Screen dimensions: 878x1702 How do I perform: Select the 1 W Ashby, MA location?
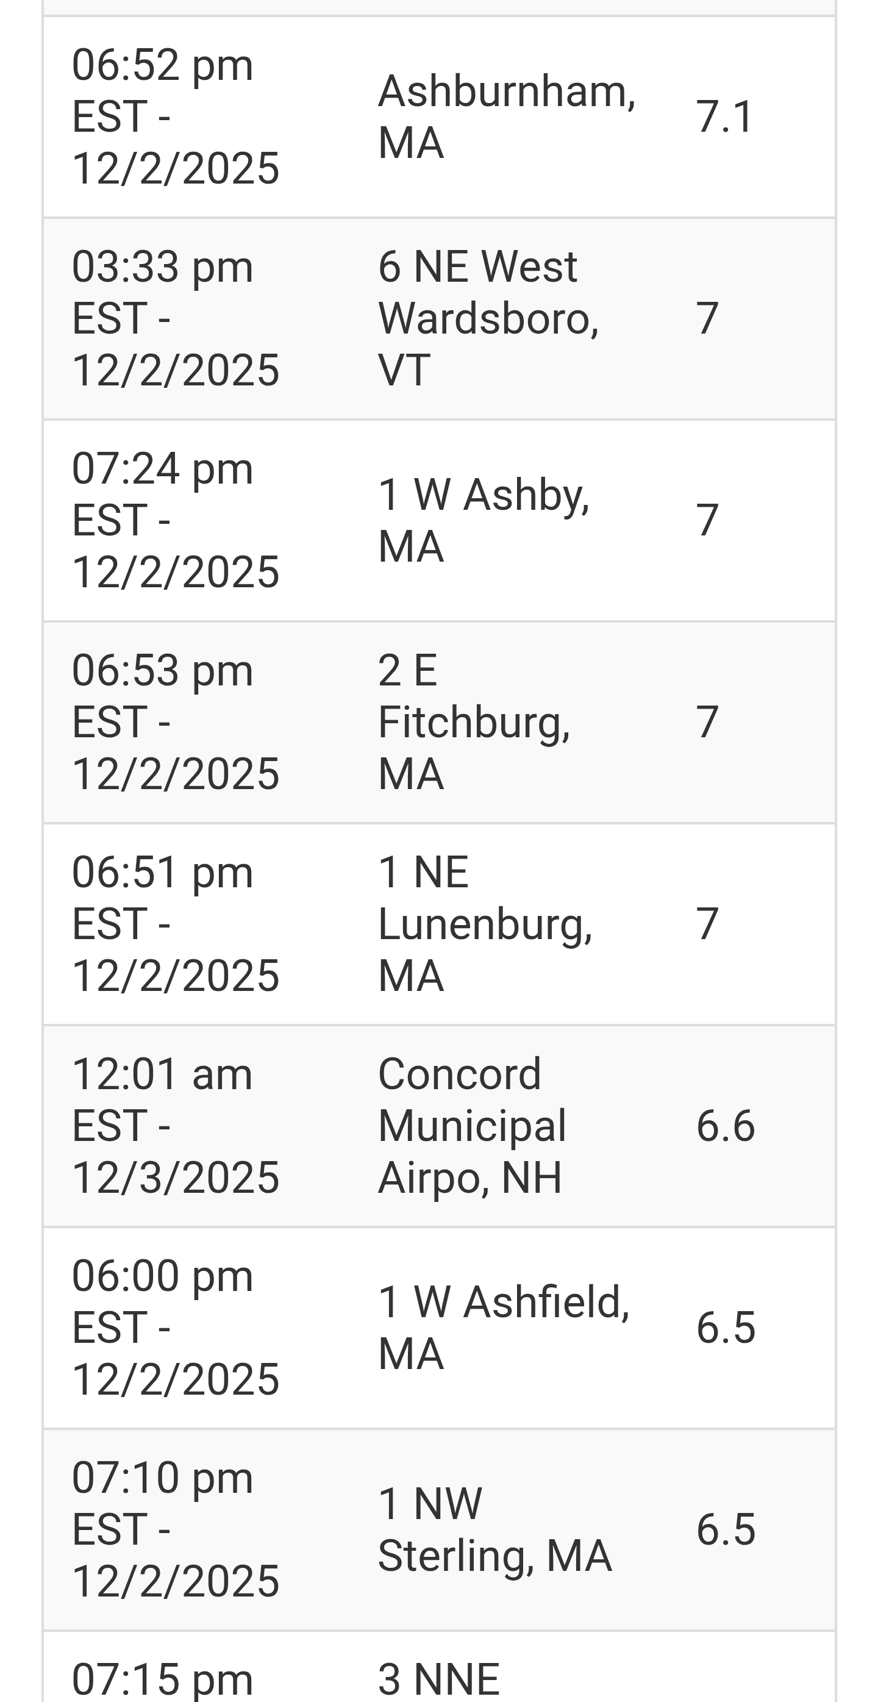[483, 520]
